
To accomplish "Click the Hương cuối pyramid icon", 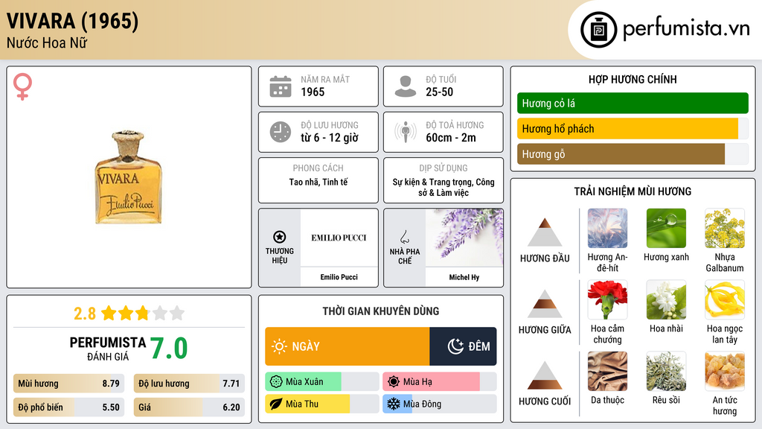I will [x=545, y=375].
